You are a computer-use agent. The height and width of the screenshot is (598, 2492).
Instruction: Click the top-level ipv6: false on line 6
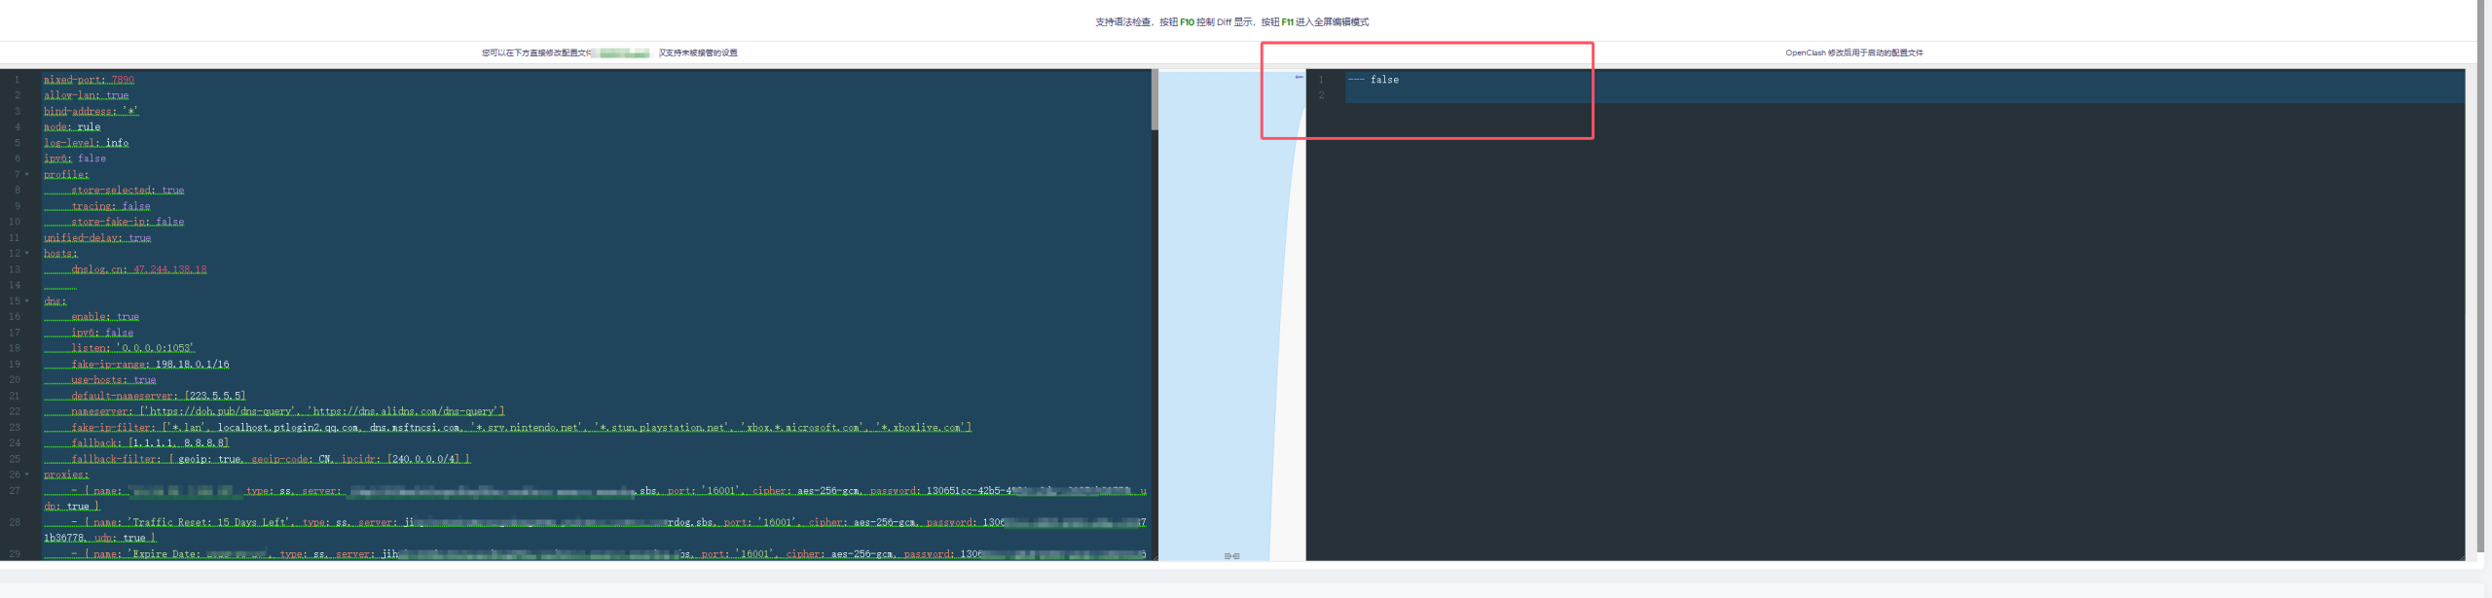tap(75, 158)
